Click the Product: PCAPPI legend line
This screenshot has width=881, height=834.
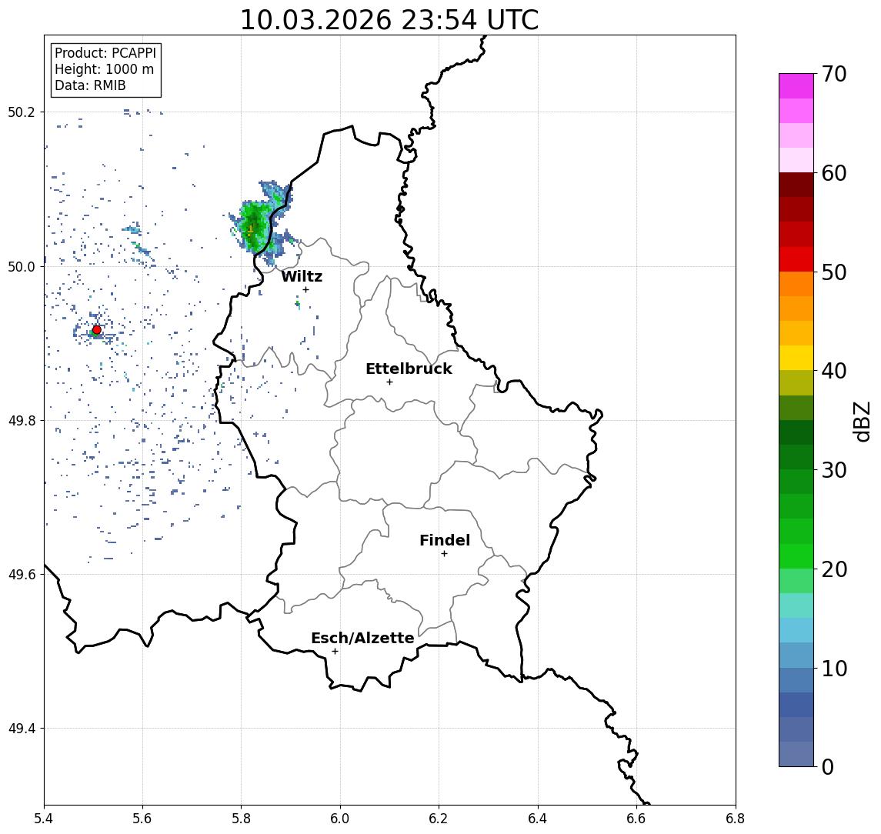tap(105, 53)
